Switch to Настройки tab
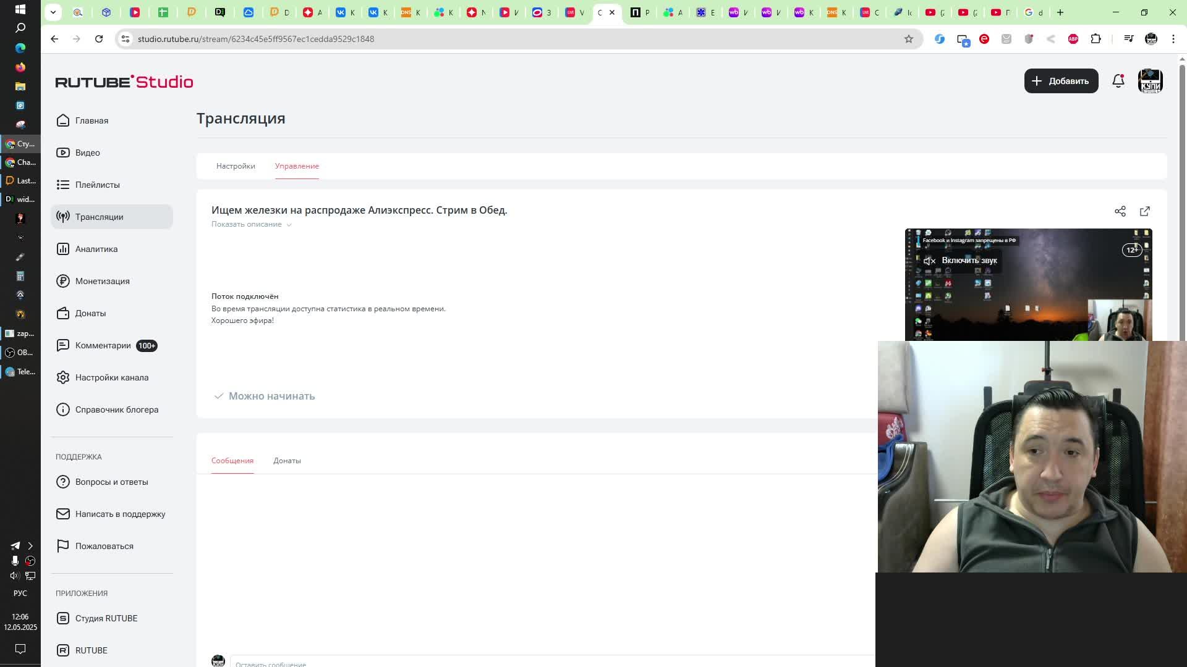The image size is (1187, 667). [236, 166]
